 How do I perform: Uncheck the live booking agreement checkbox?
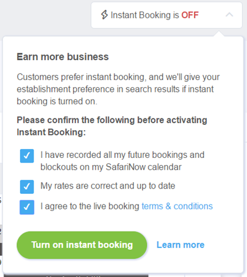tap(27, 207)
